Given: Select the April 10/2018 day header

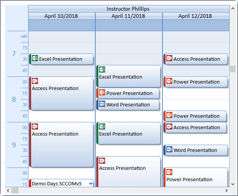Looking at the screenshot, I should 61,16.
